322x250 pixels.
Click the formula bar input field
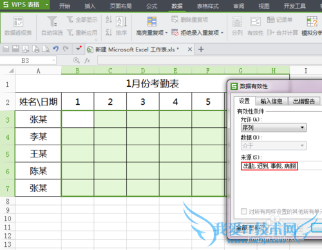click(x=209, y=60)
